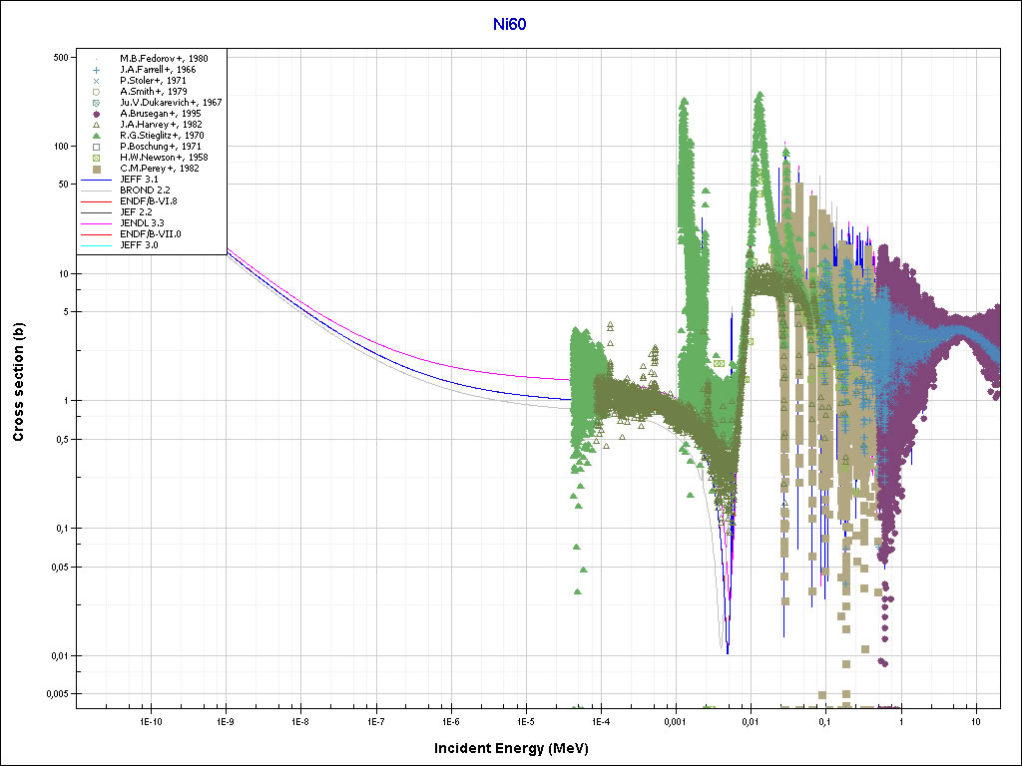Click the Incident Energy (MeV) axis title

click(x=518, y=748)
